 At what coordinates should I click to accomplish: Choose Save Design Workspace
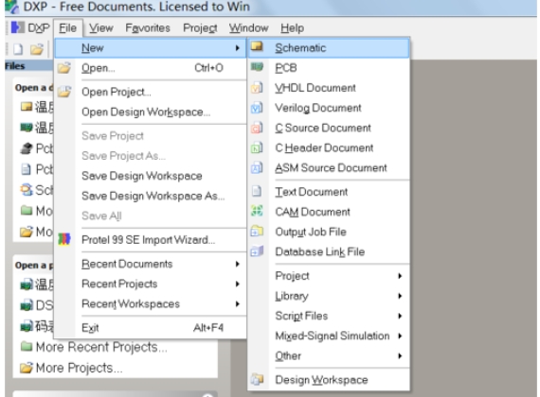pos(151,176)
